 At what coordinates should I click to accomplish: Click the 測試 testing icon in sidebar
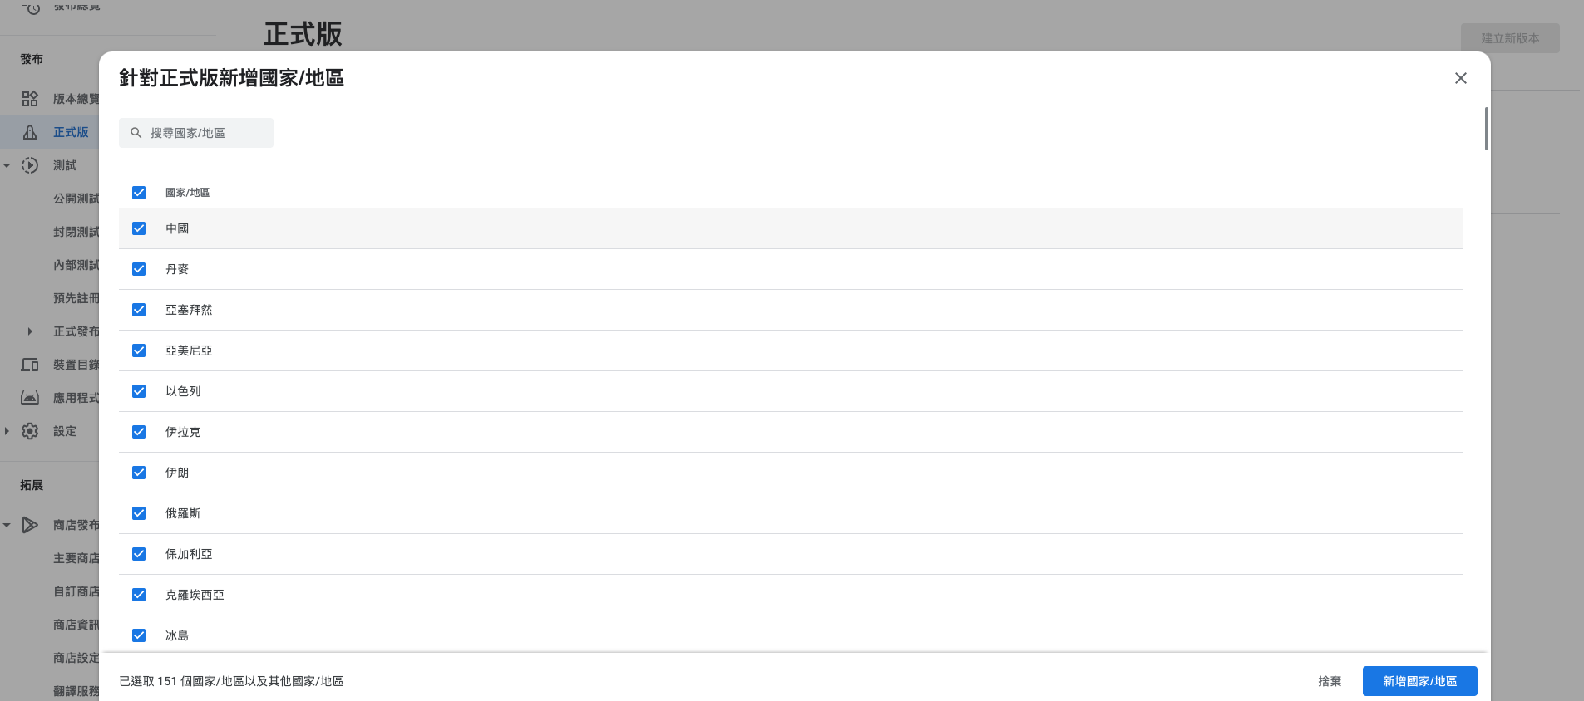click(x=30, y=165)
